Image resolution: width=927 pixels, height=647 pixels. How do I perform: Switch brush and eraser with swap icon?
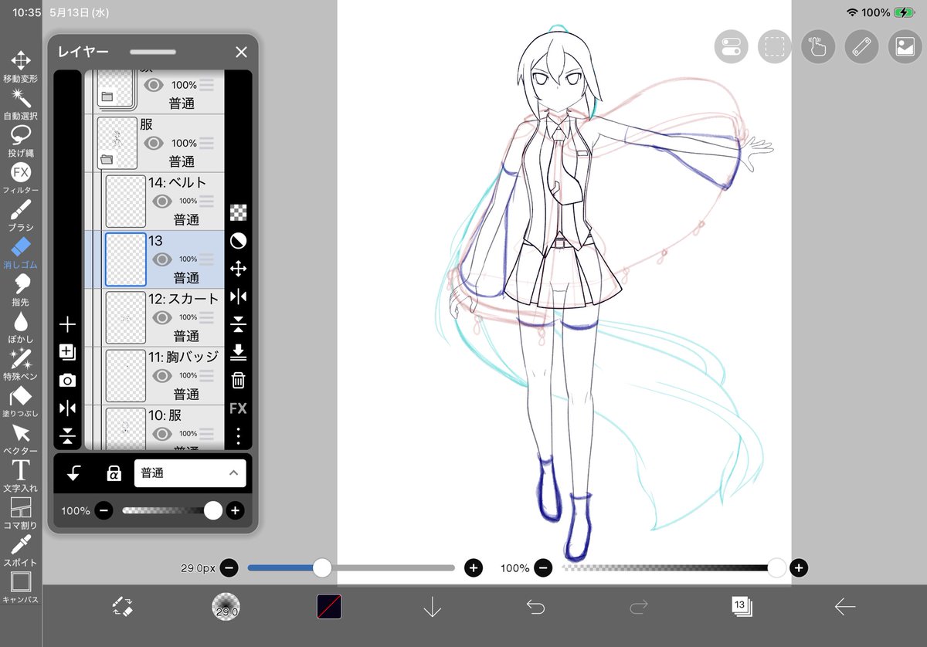[x=123, y=607]
